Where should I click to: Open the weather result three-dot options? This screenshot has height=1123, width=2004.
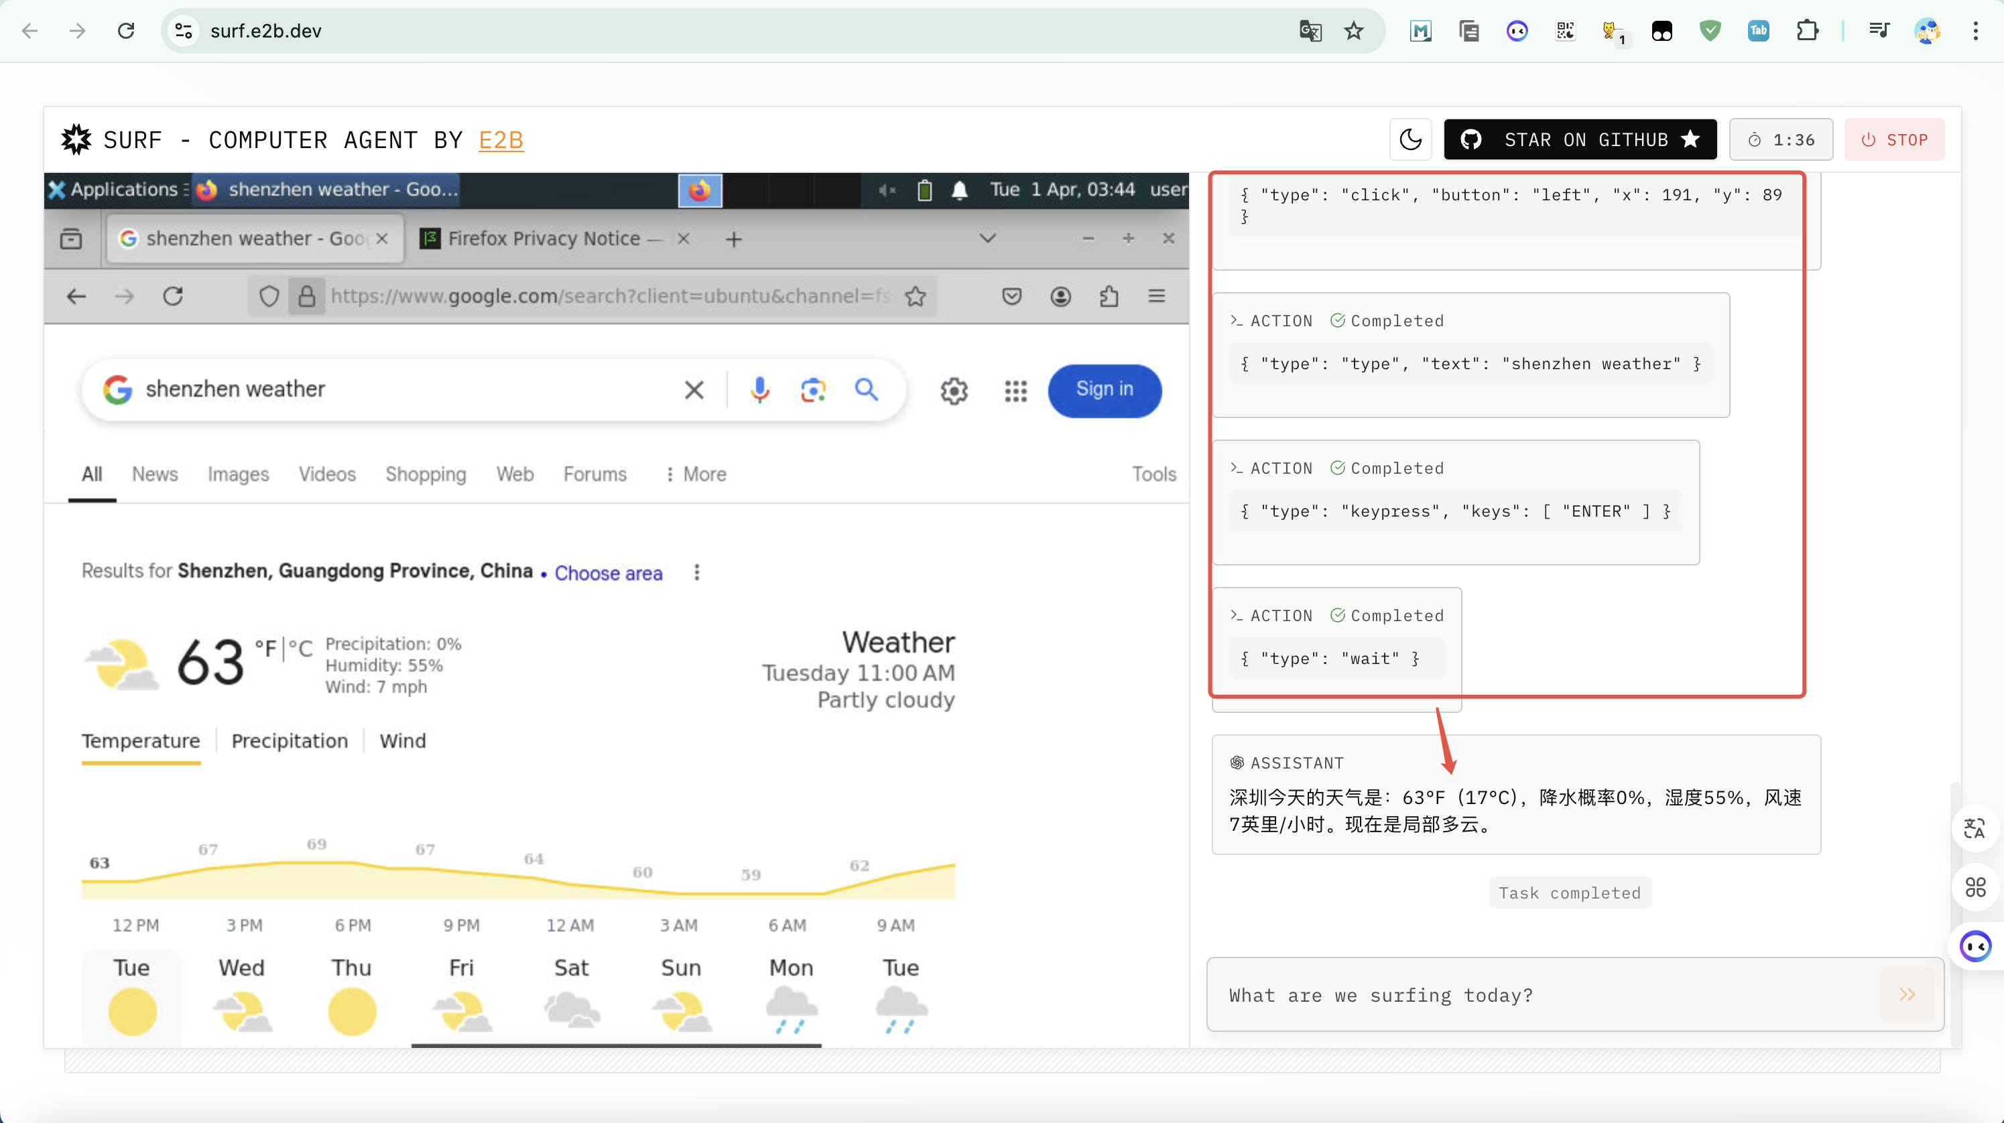click(x=696, y=572)
